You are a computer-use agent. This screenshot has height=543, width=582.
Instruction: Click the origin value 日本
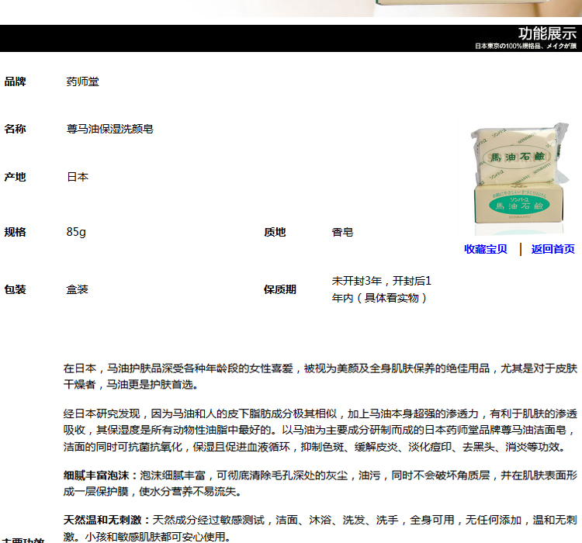78,177
